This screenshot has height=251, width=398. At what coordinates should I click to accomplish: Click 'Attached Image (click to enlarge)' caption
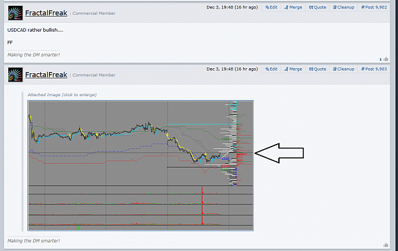62,95
